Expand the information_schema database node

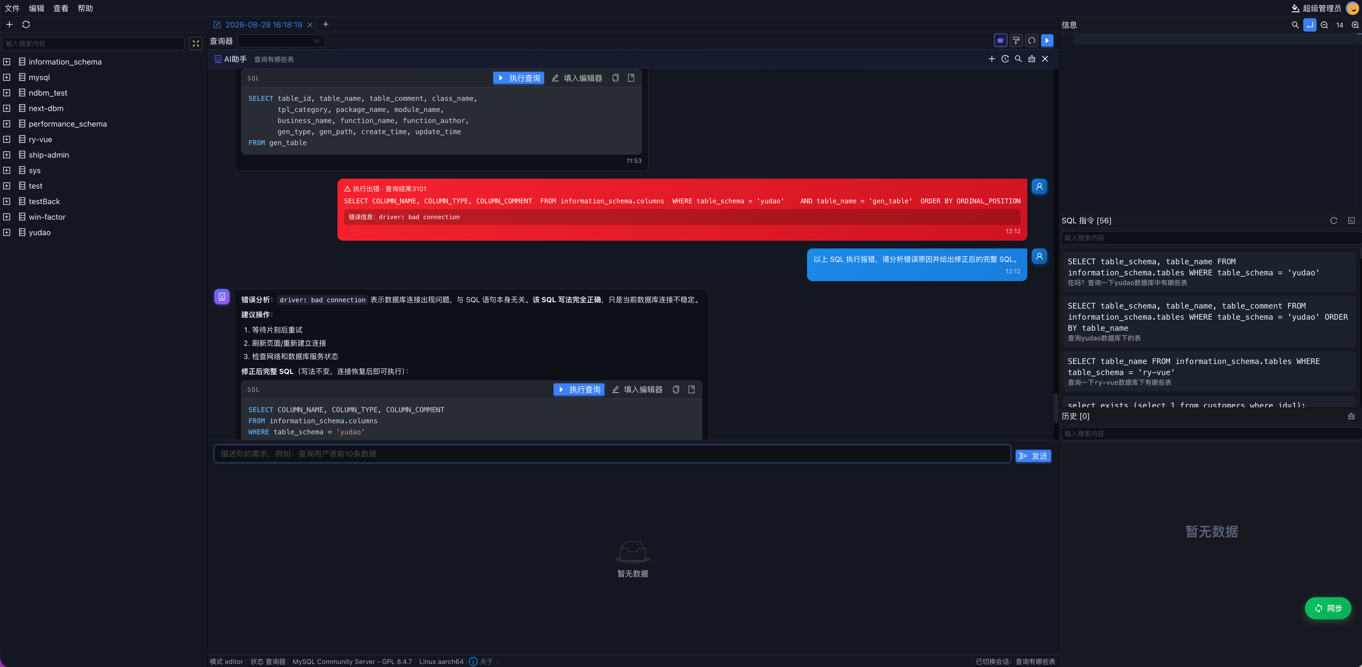(7, 62)
